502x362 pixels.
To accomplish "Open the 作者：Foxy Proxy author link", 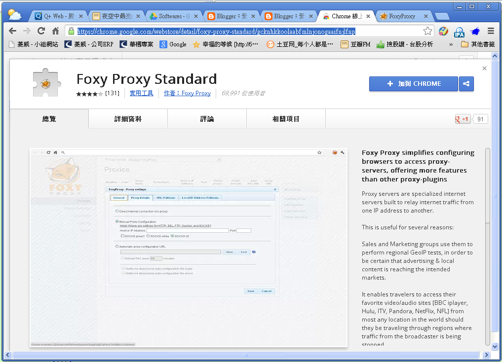I will 187,93.
